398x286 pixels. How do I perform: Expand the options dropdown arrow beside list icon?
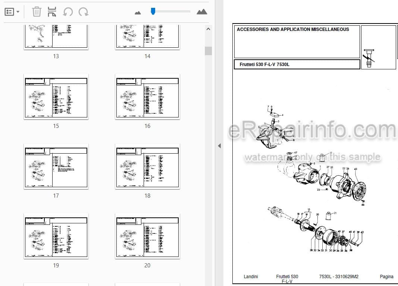[18, 12]
